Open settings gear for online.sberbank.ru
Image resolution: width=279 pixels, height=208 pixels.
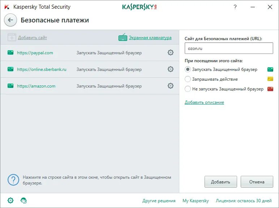click(171, 69)
